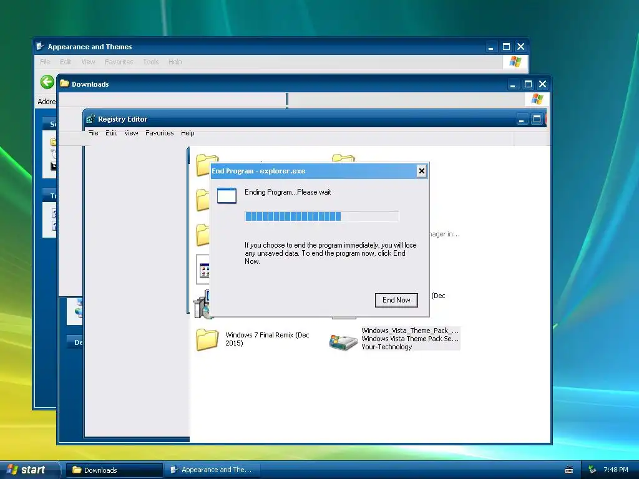The height and width of the screenshot is (479, 639).
Task: Open the Windows 7 Final Remix folder icon
Action: (207, 339)
